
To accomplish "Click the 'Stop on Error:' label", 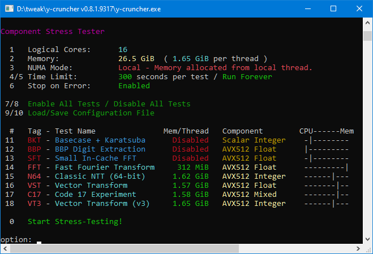I will 59,85.
